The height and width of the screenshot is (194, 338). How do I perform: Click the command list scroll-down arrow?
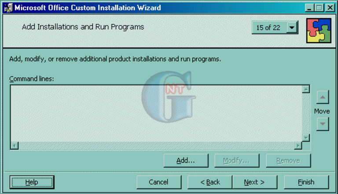306,138
